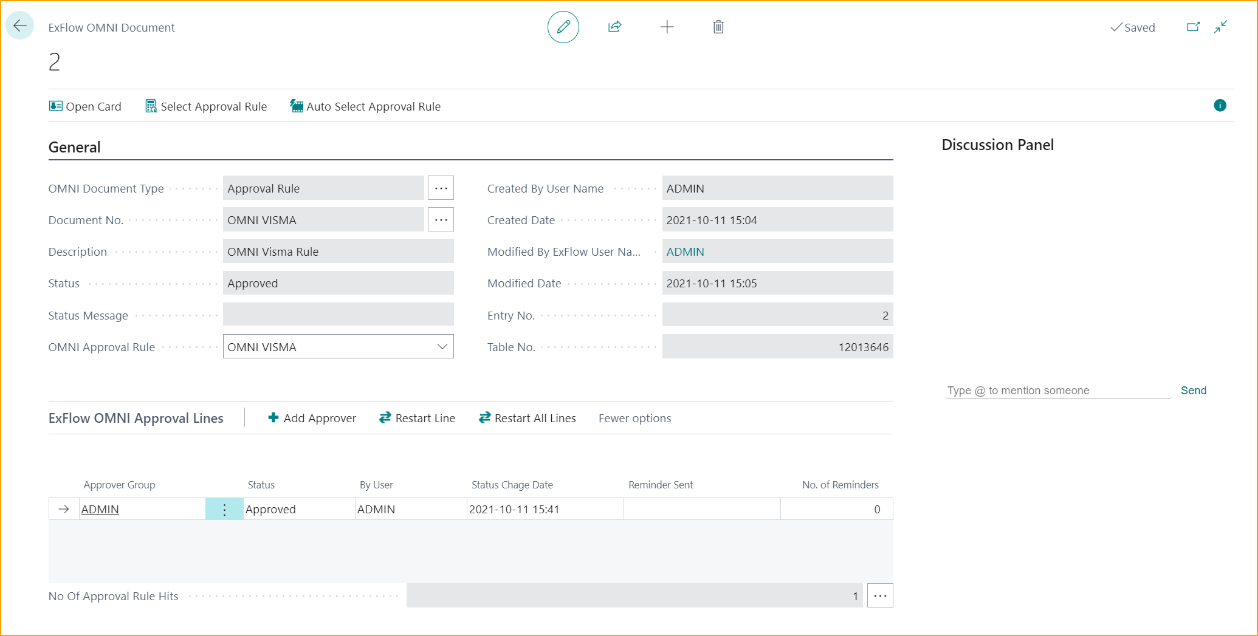Go back with the circular back arrow

tap(19, 26)
